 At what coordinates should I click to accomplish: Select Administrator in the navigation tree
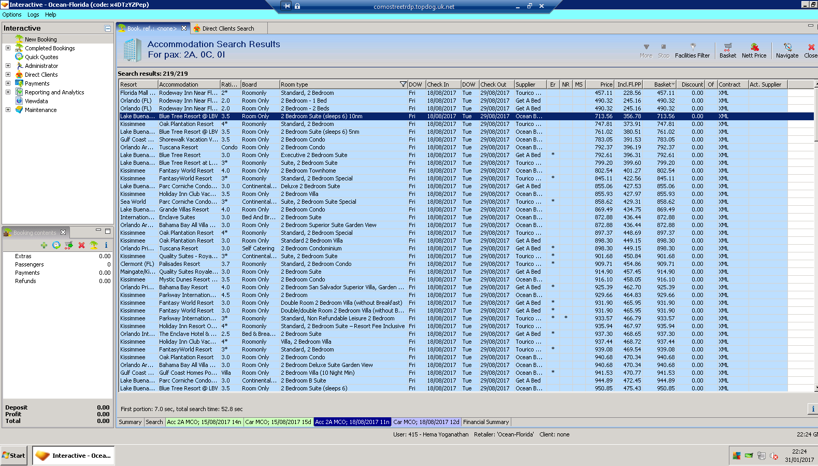[x=41, y=66]
